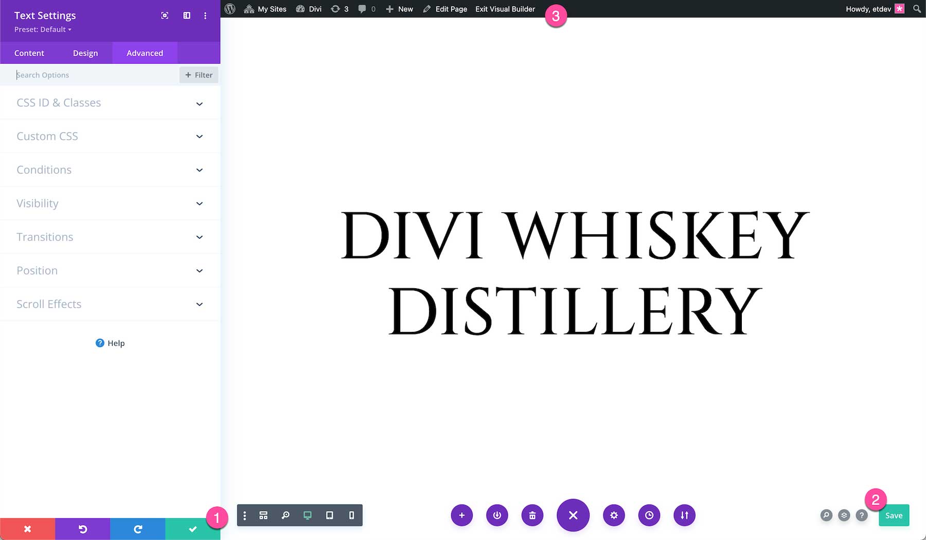Click the trash clear layout button
926x540 pixels.
(532, 515)
